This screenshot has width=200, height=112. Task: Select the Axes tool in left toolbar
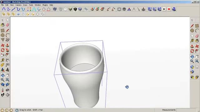(x=2, y=70)
